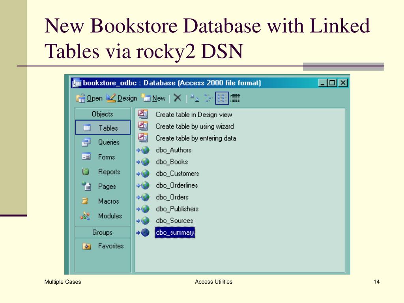Open the Favorites group
This screenshot has width=404, height=303.
[103, 246]
